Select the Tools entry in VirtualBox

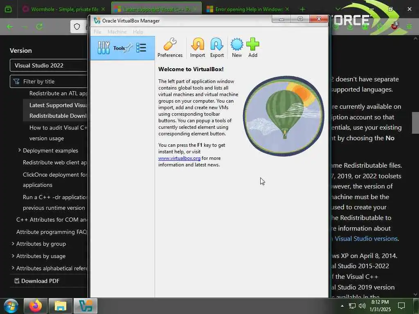point(122,48)
